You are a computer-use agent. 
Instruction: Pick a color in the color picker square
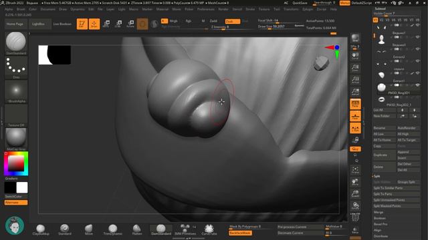[x=16, y=163]
